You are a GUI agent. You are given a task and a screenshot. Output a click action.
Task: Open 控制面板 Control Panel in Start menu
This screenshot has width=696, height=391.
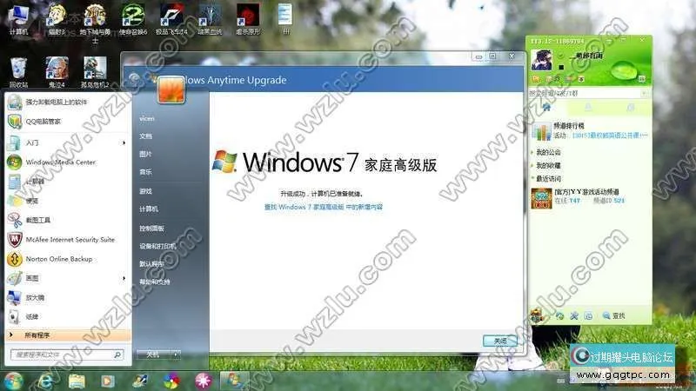(151, 229)
